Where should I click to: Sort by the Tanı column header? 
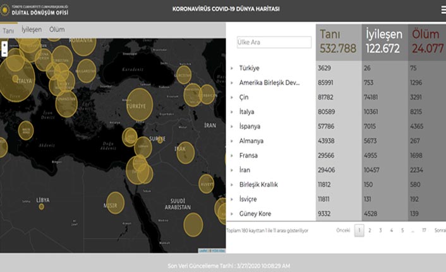click(339, 41)
